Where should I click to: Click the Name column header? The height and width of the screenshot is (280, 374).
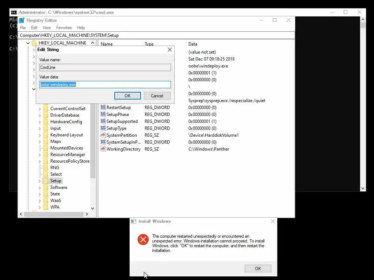107,44
